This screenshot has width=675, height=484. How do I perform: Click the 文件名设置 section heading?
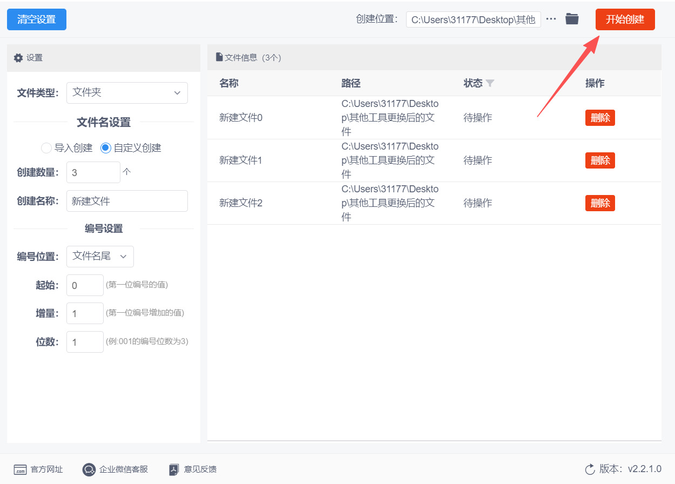point(104,122)
